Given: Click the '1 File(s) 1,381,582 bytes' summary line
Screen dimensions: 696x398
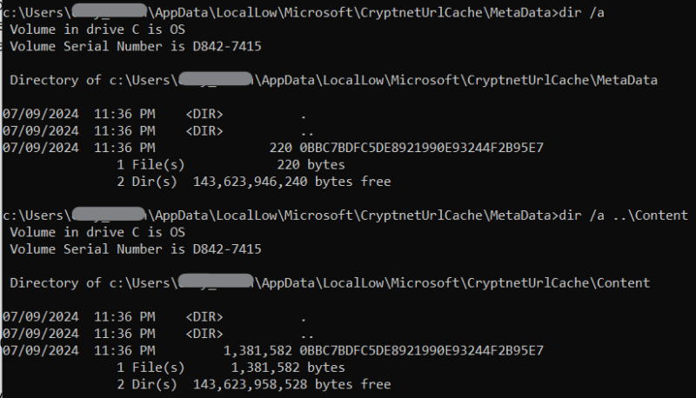Looking at the screenshot, I should 231,368.
